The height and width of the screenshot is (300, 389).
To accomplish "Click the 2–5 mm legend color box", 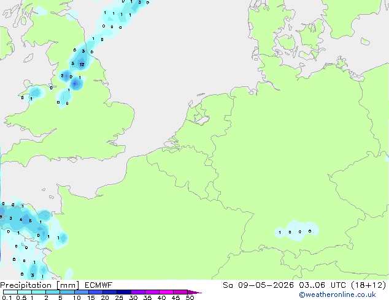I will coord(53,292).
